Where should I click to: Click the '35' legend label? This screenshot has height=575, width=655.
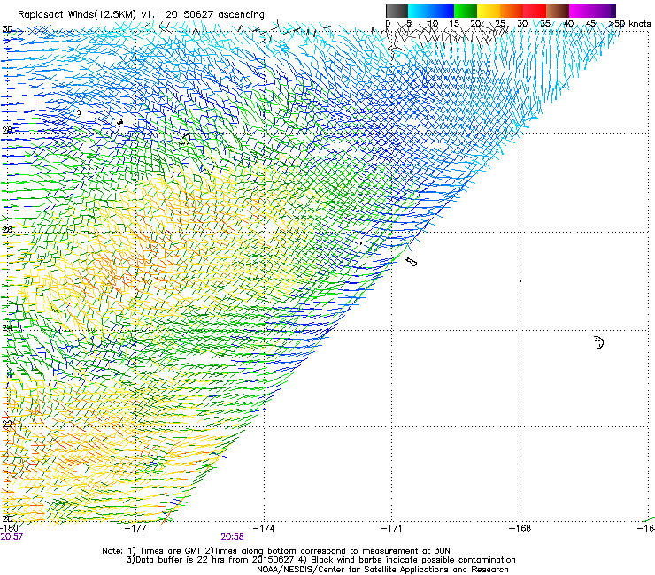545,24
